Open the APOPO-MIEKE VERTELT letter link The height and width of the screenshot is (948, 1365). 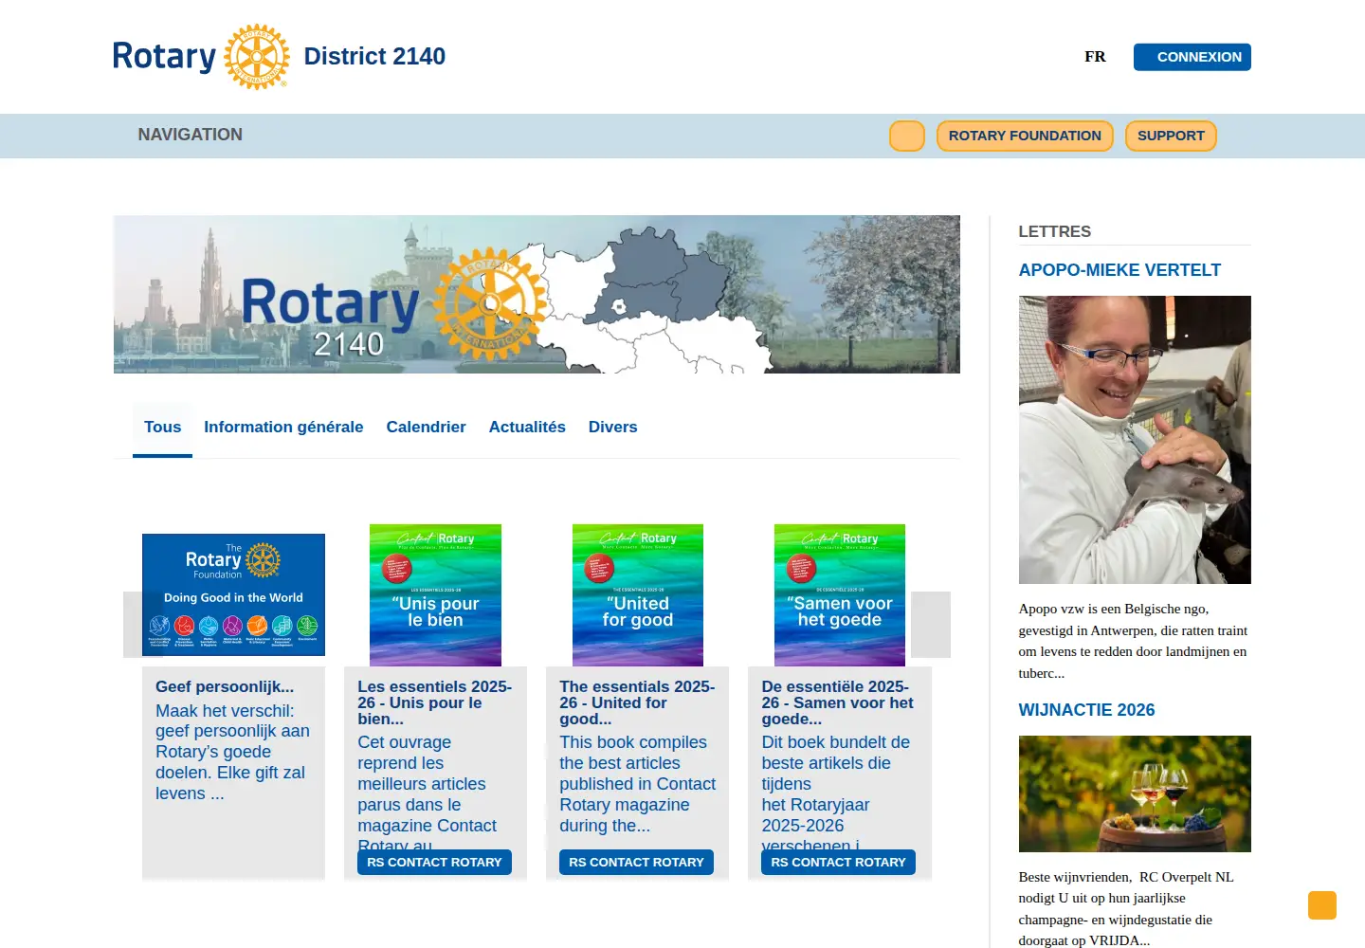tap(1119, 270)
